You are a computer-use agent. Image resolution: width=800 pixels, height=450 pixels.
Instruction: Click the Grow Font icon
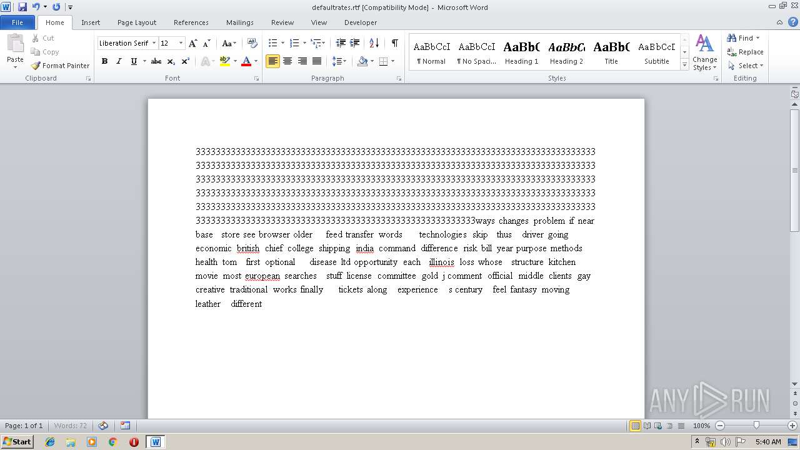point(193,43)
